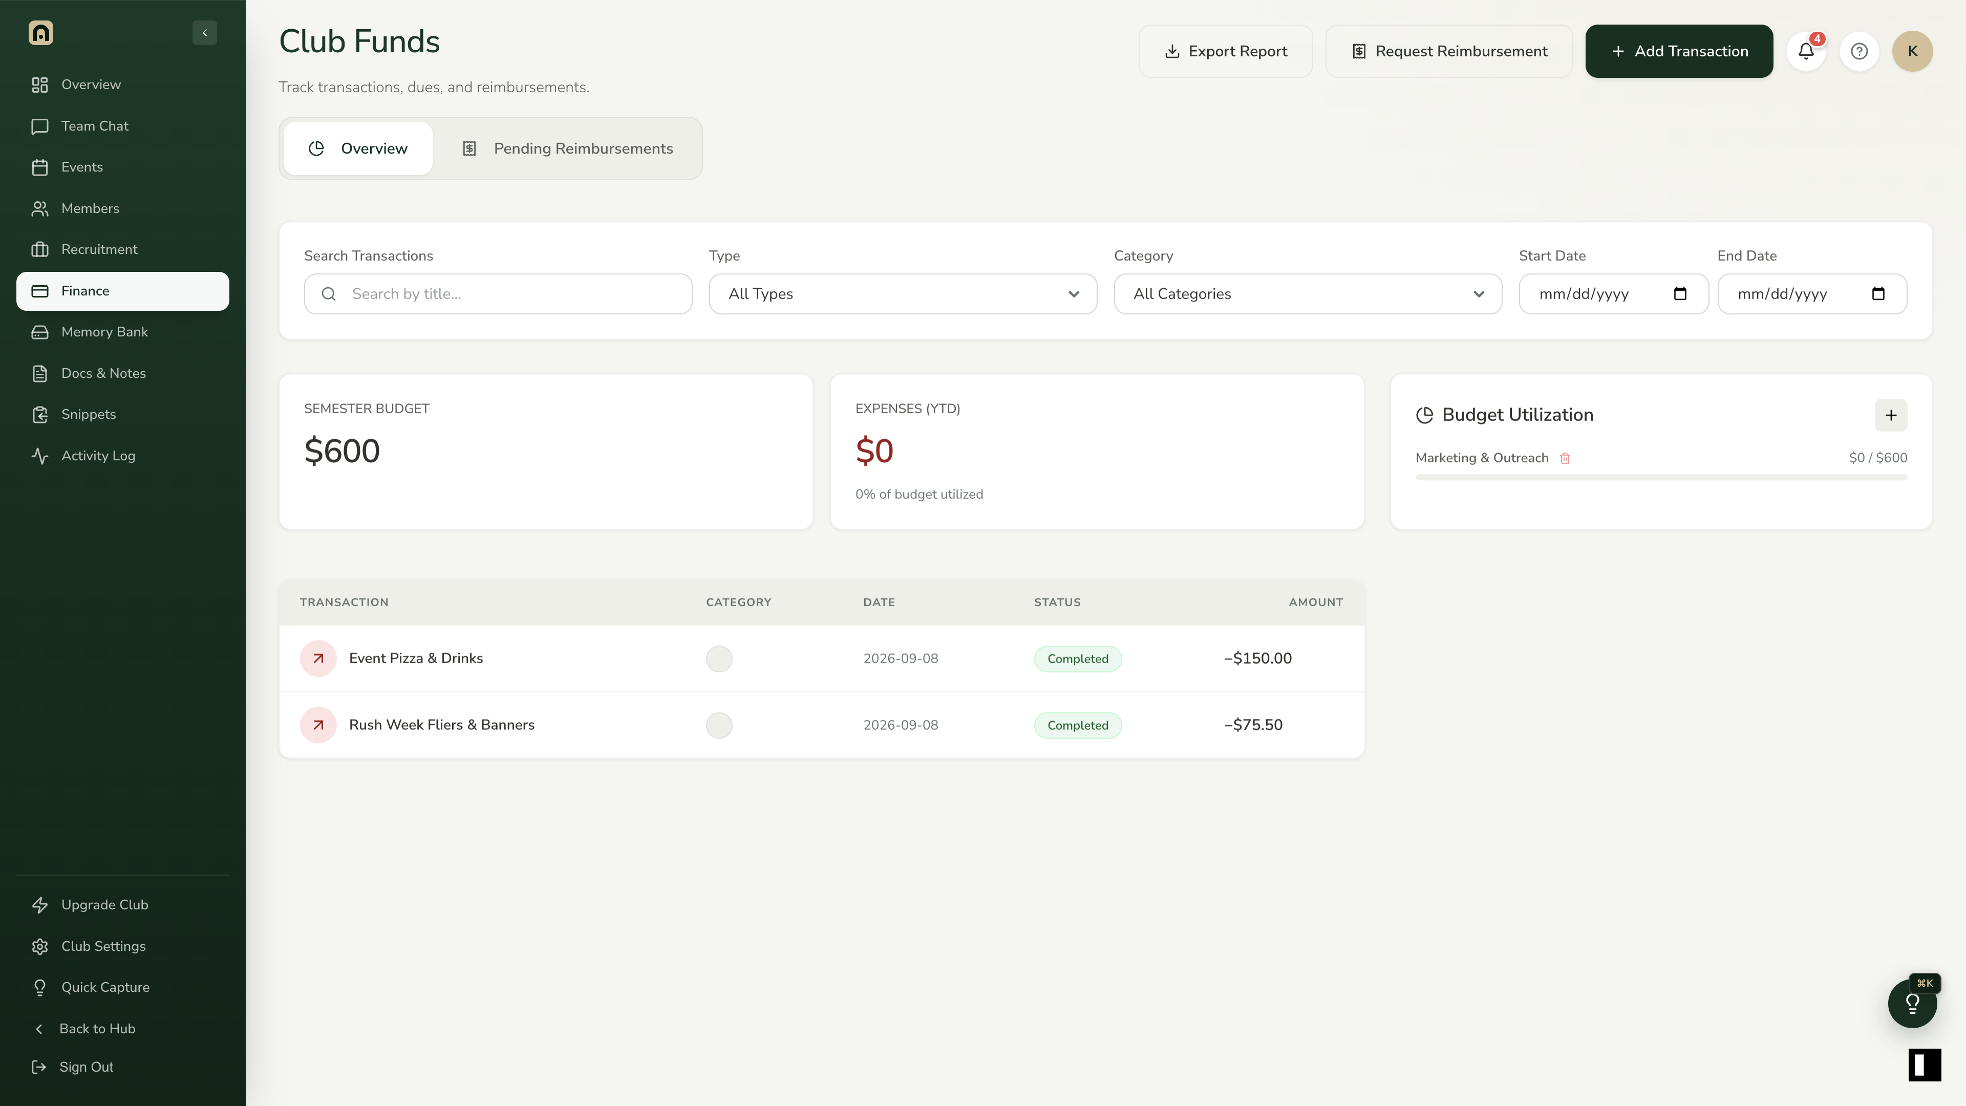This screenshot has height=1106, width=1966.
Task: View the Activity Log
Action: tap(123, 456)
